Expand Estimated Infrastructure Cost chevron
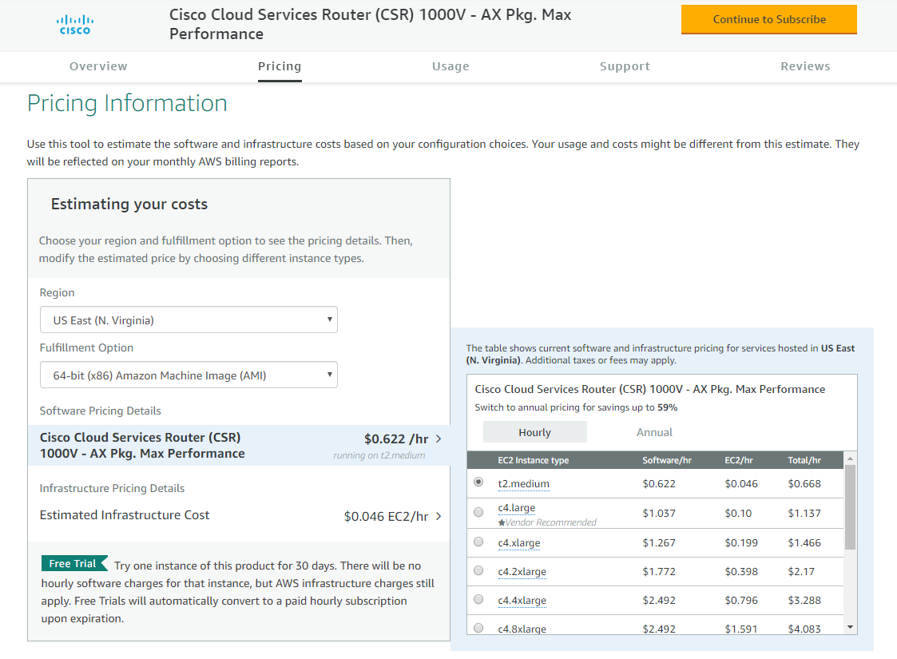 pyautogui.click(x=439, y=516)
